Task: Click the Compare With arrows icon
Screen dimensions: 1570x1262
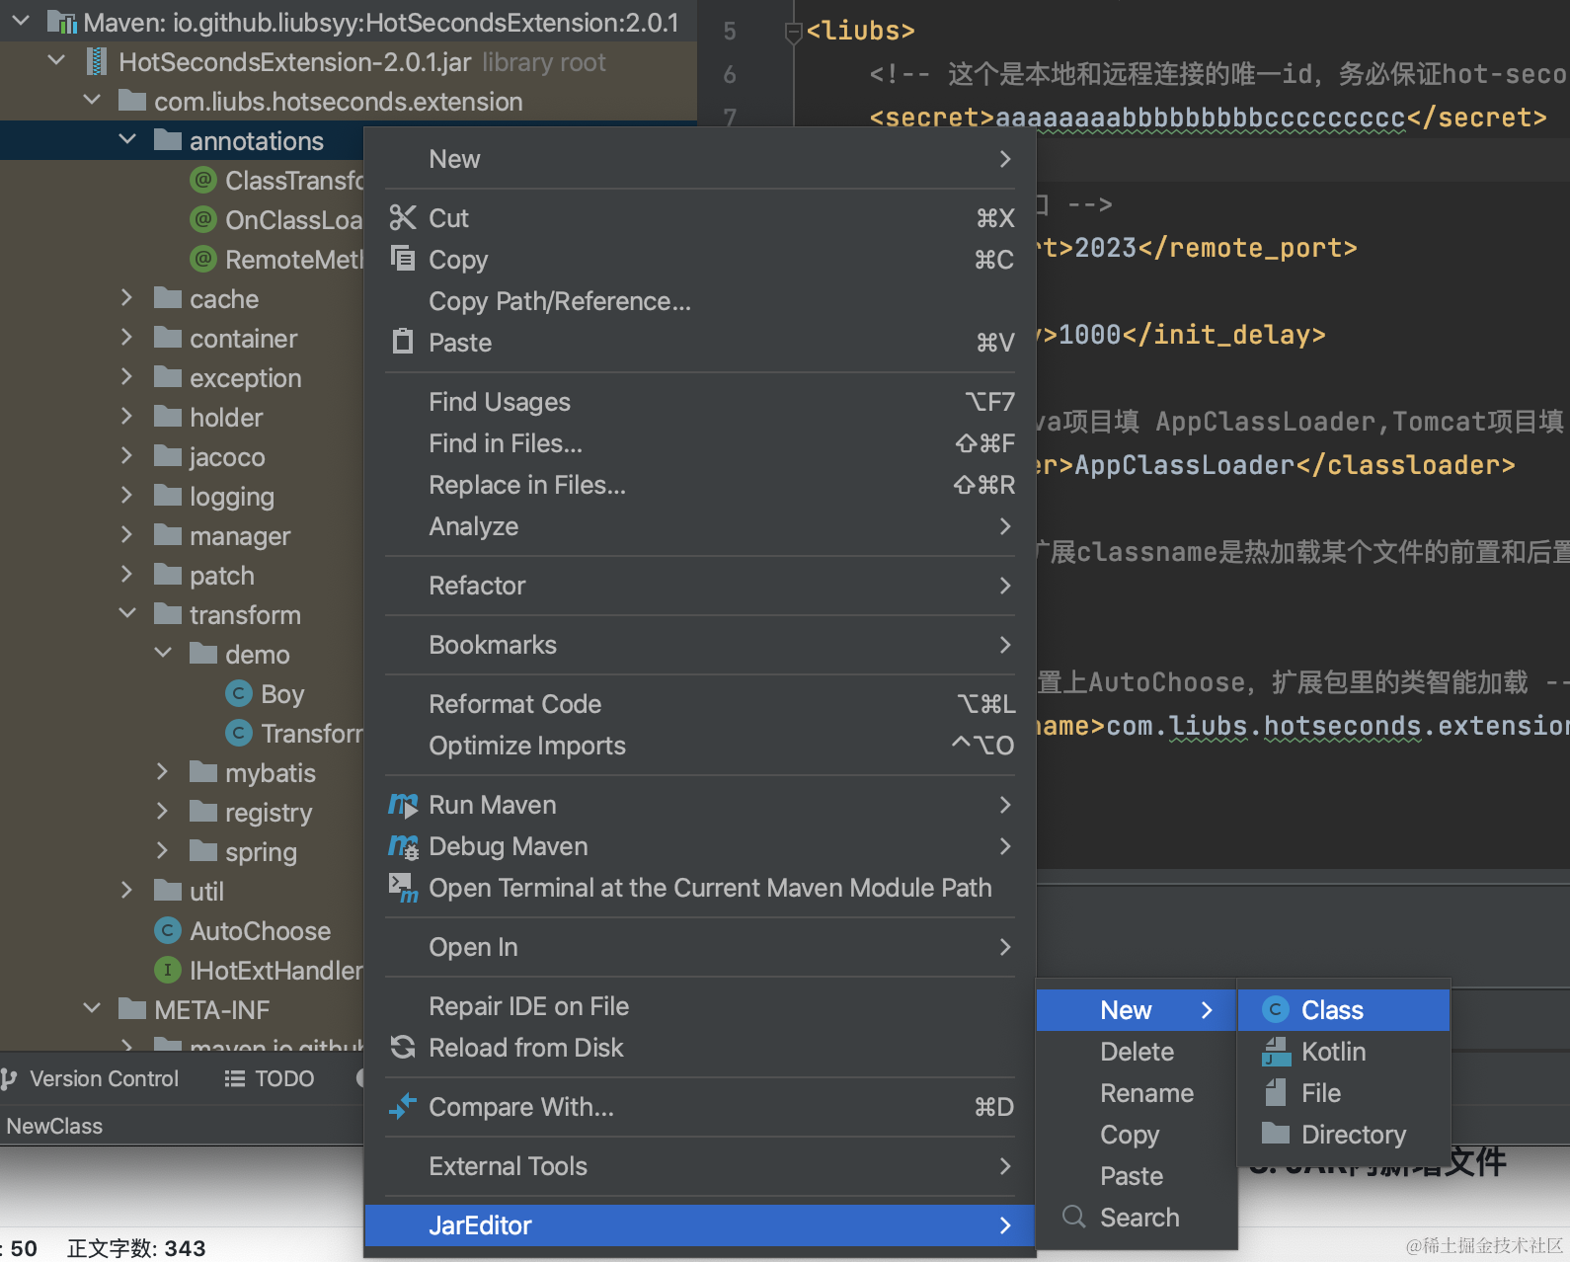Action: tap(403, 1107)
